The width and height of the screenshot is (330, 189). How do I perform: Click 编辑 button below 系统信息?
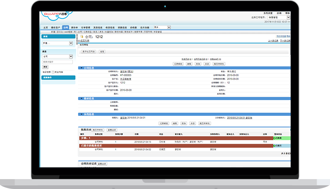click(175, 123)
